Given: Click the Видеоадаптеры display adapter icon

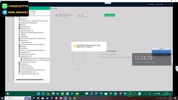Looking at the screenshot, I should [19, 27].
